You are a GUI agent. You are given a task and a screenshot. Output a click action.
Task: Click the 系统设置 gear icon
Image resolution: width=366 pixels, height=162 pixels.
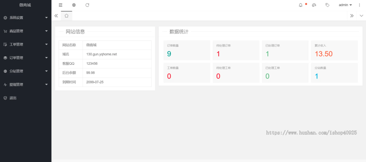click(x=5, y=18)
